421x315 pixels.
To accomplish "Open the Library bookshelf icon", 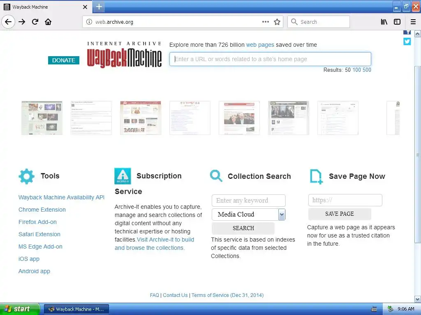I will coord(384,22).
